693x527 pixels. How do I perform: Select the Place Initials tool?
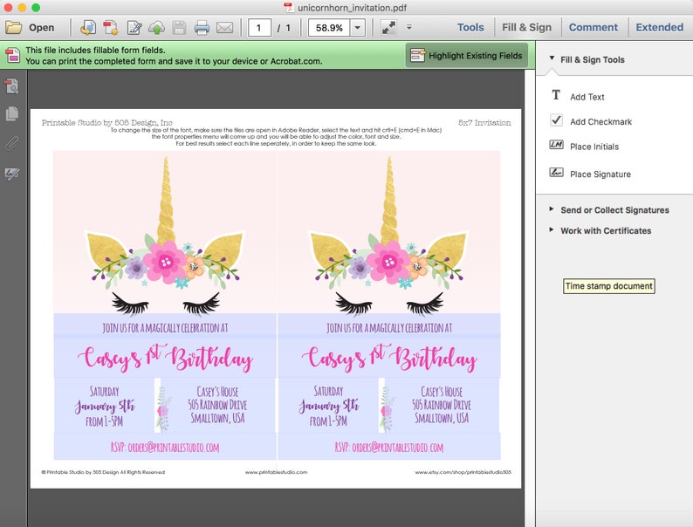(x=584, y=147)
